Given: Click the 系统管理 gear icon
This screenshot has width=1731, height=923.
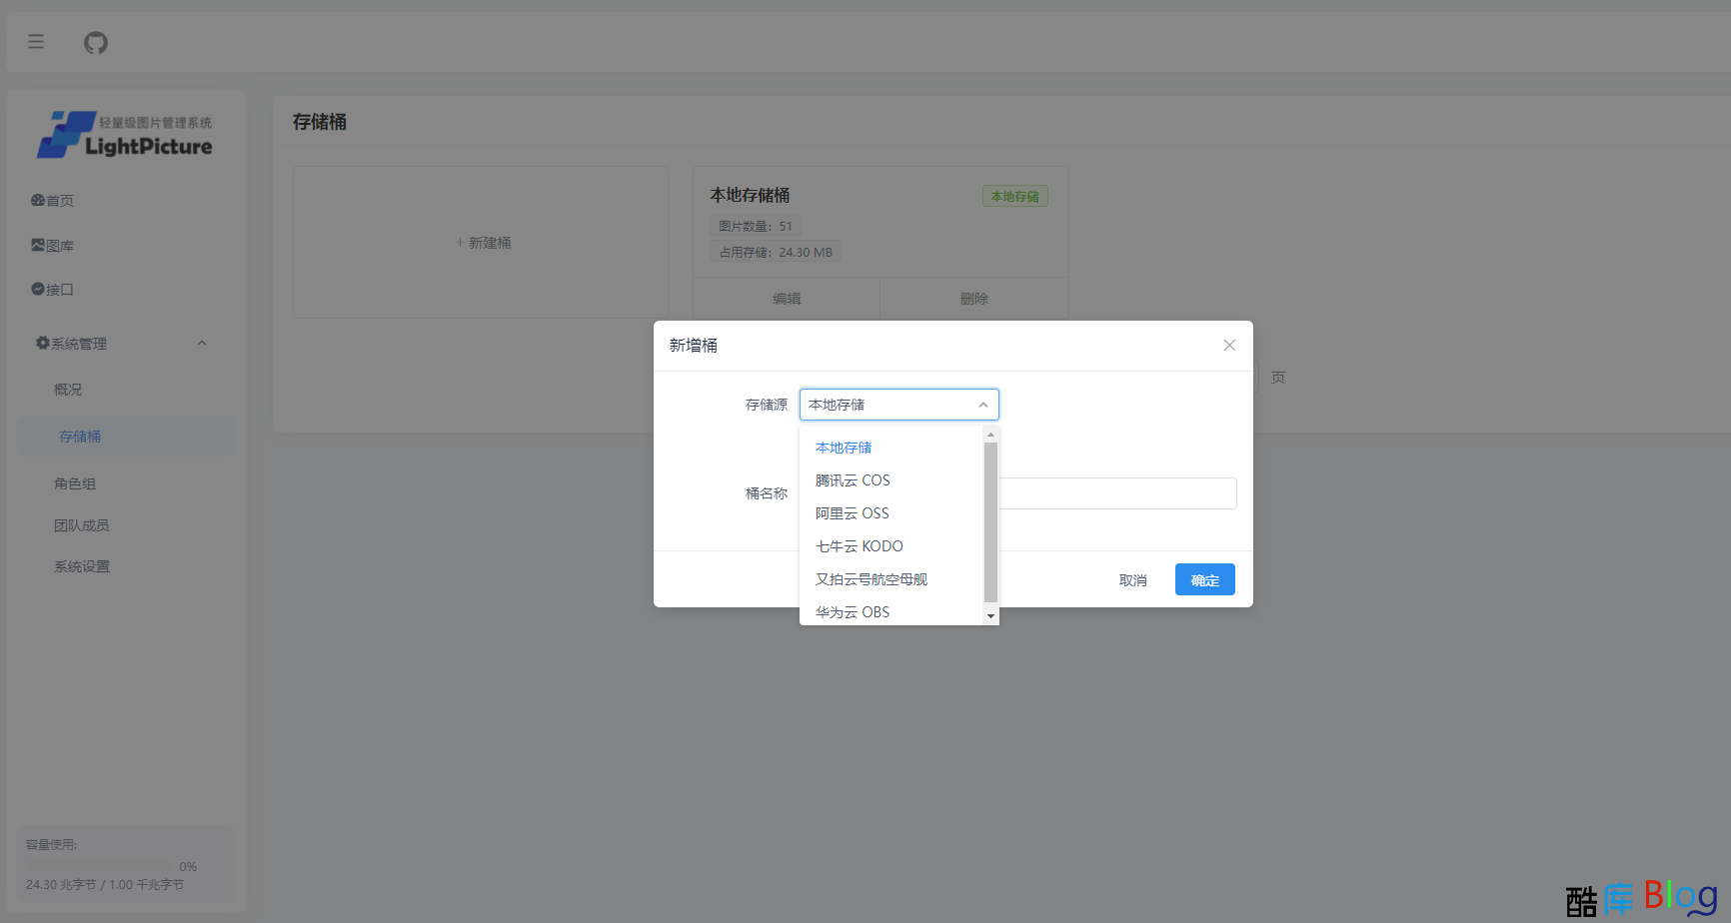Looking at the screenshot, I should (x=41, y=343).
